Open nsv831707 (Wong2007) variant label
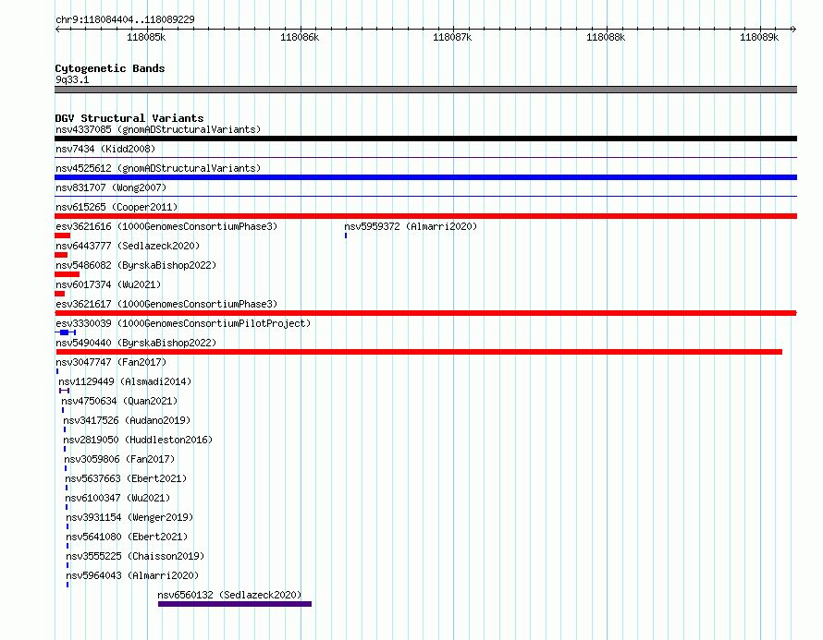The height and width of the screenshot is (640, 823). click(x=111, y=187)
